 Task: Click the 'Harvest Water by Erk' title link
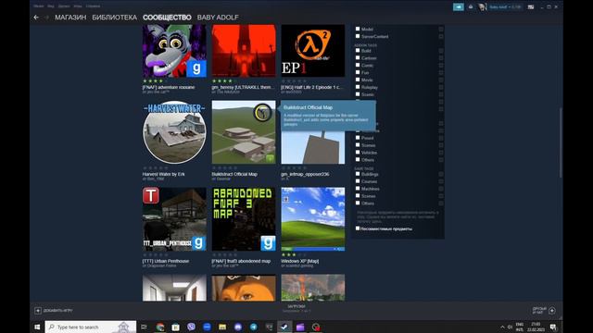tap(163, 174)
